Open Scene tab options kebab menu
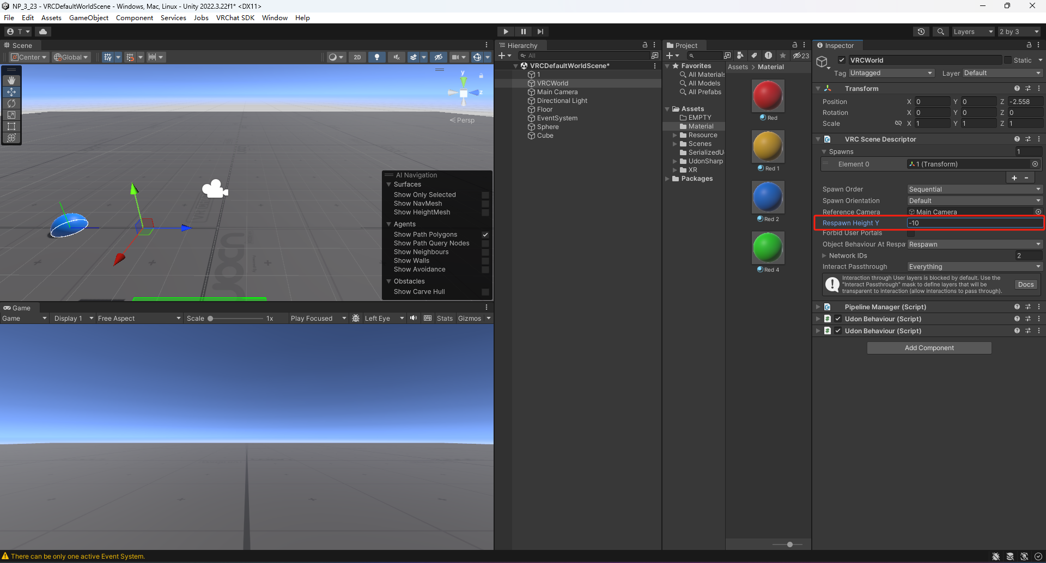This screenshot has width=1046, height=563. point(486,45)
